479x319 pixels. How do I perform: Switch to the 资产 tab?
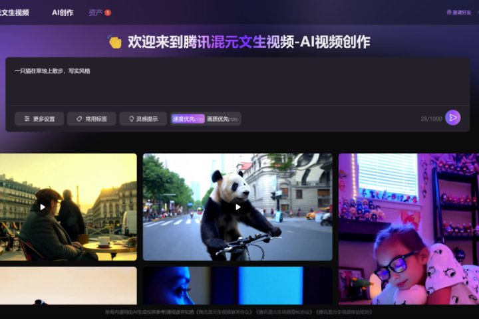[95, 13]
